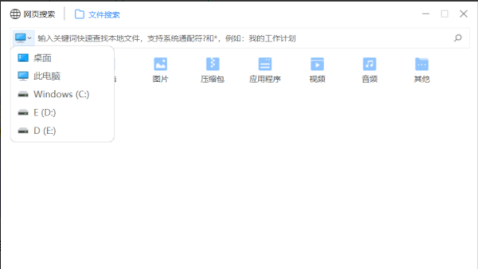
Task: Select 桌面 from the location list
Action: point(42,58)
